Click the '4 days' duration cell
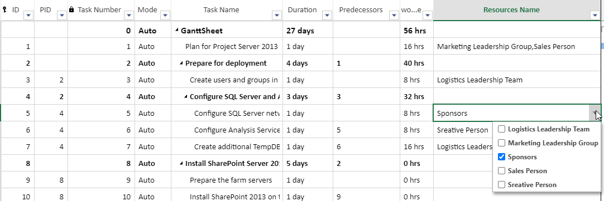The height and width of the screenshot is (201, 604). pyautogui.click(x=308, y=63)
